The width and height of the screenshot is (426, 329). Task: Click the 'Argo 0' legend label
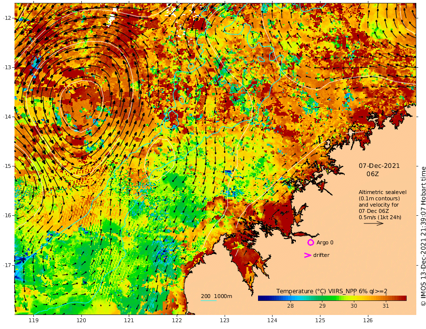tap(325, 242)
